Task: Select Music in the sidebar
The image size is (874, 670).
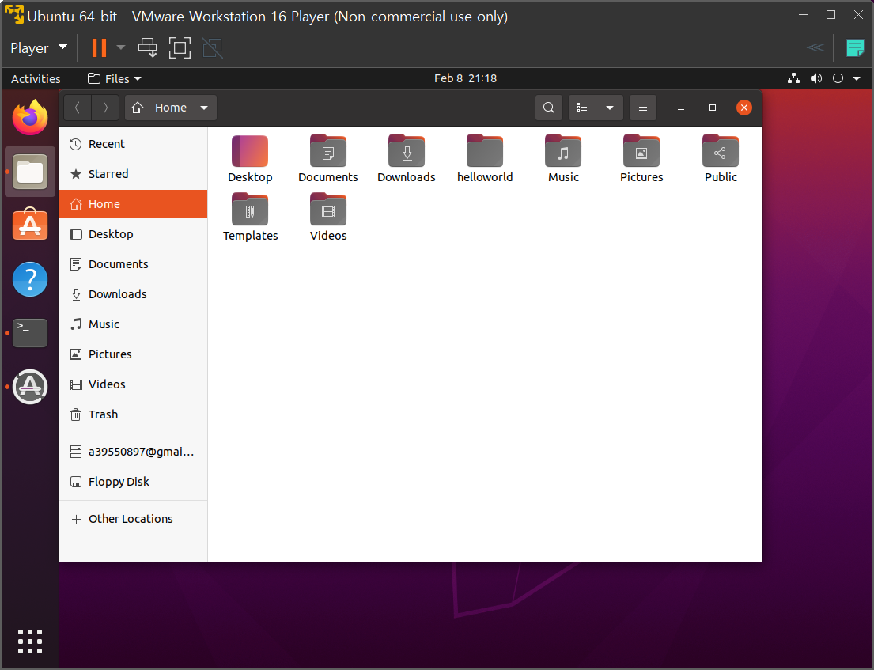Action: pos(133,324)
